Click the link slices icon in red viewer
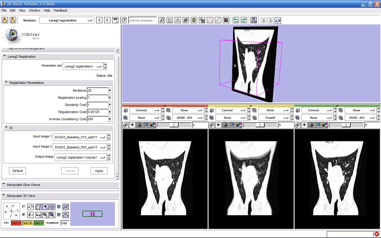The height and width of the screenshot is (238, 381). [126, 125]
